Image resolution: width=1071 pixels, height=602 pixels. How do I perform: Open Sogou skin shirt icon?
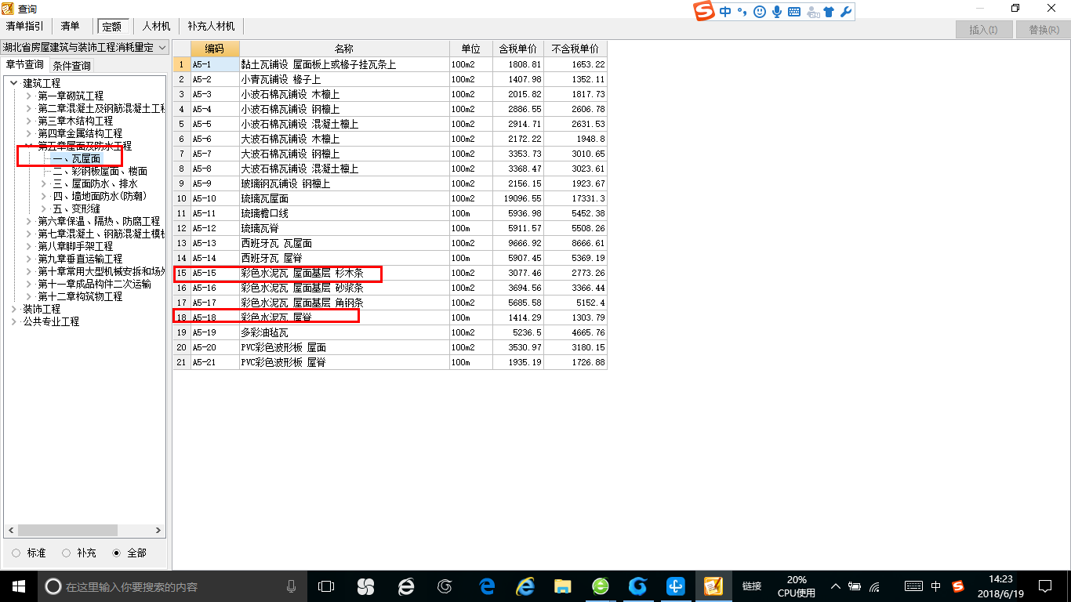point(829,12)
